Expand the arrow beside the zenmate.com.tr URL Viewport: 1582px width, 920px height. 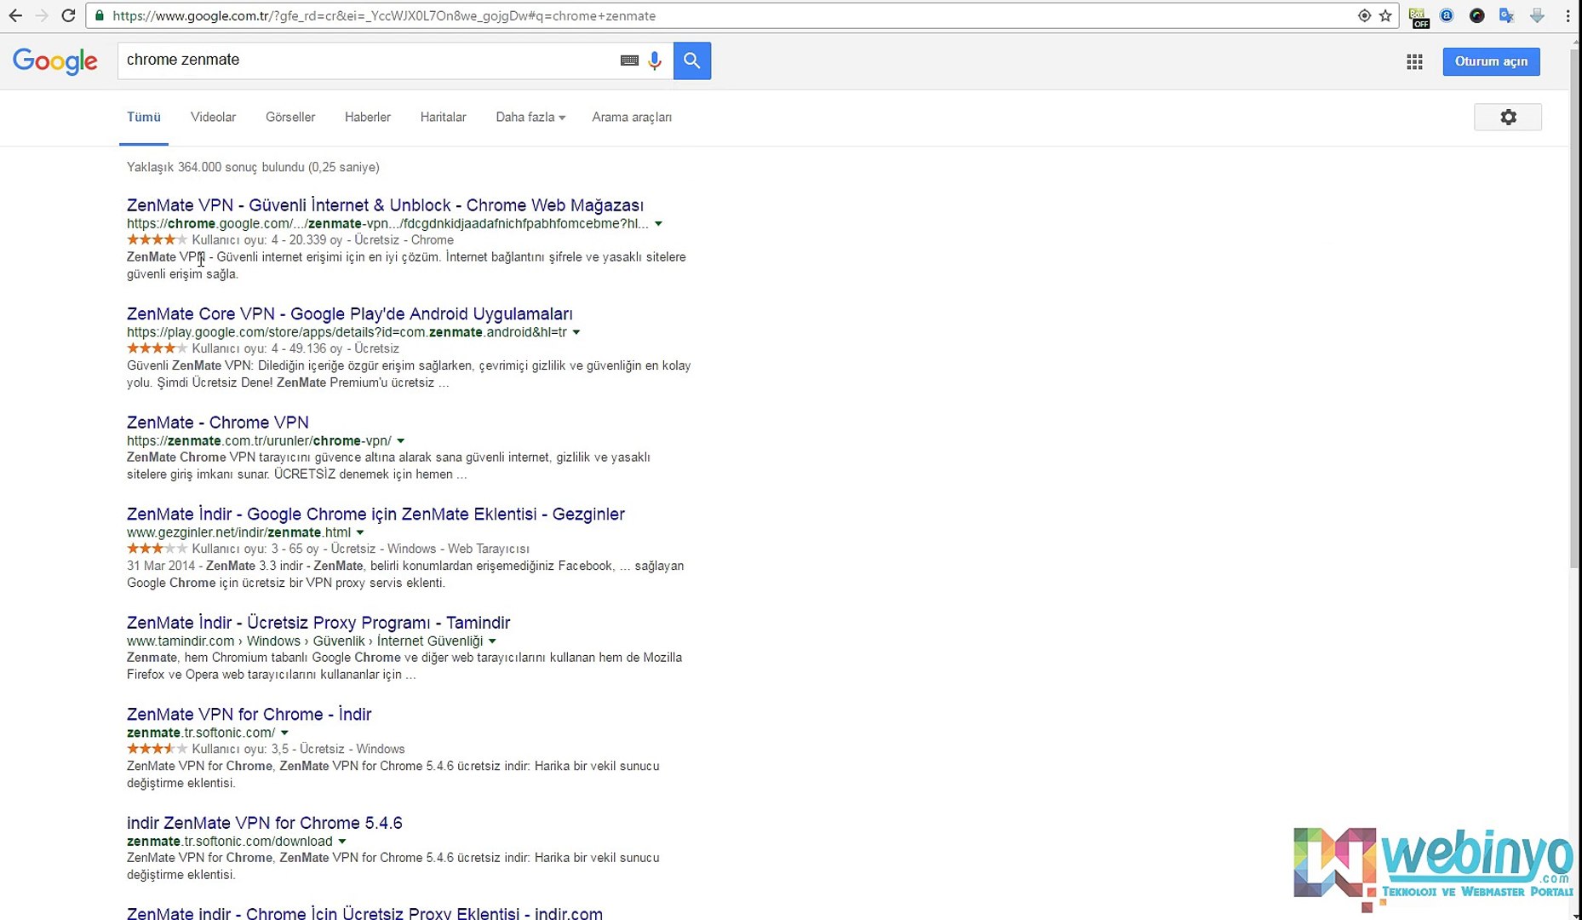pos(400,441)
